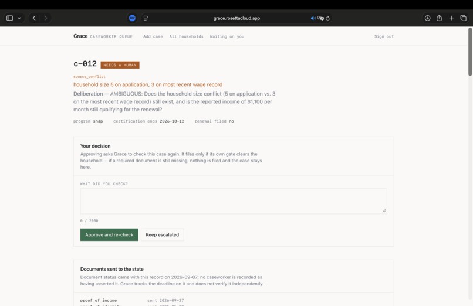Open the Reader page menu icon
Image resolution: width=473 pixels, height=306 pixels.
pyautogui.click(x=146, y=18)
